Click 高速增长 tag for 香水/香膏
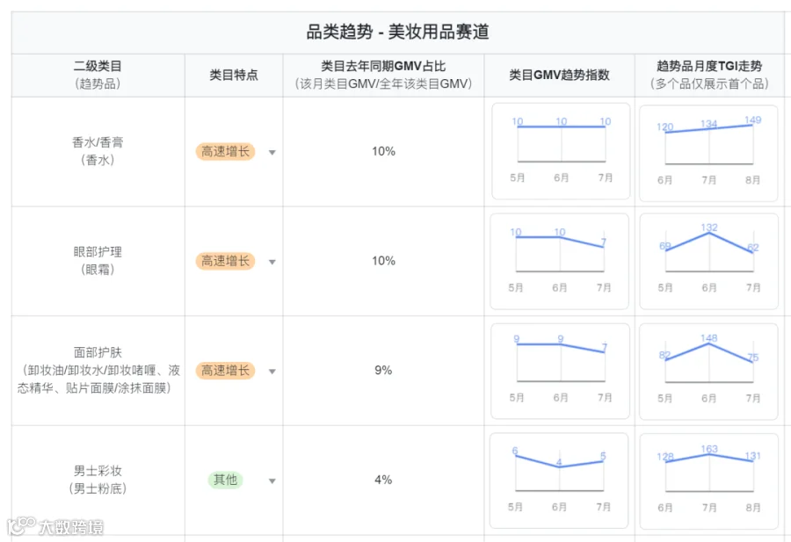 pos(225,151)
